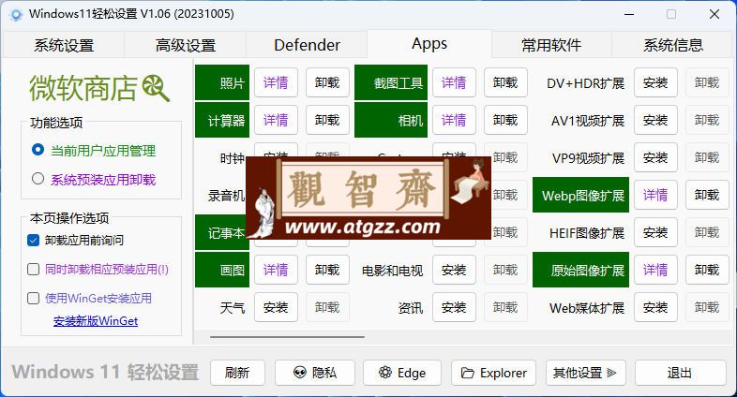View details for 截图工具

(x=454, y=82)
